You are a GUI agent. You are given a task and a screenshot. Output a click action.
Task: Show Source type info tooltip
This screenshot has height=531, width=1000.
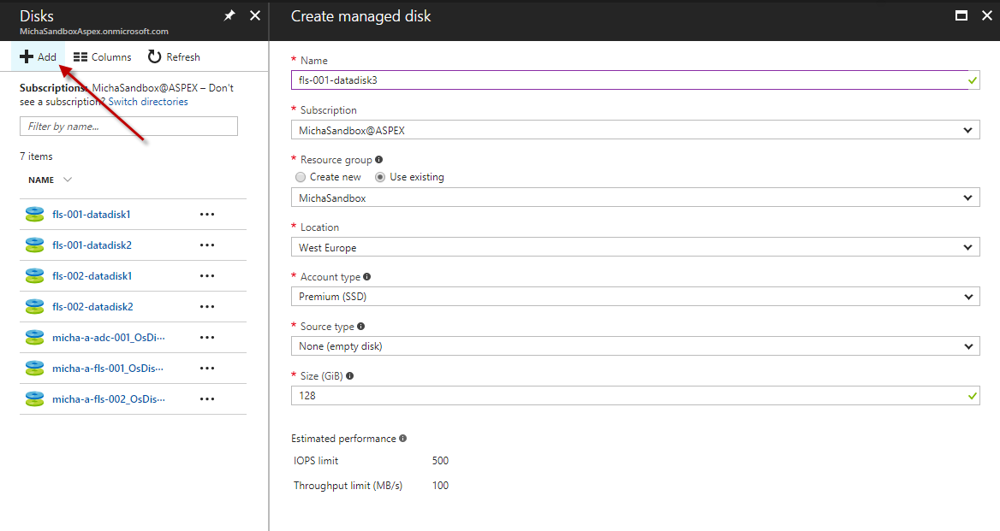tap(361, 327)
